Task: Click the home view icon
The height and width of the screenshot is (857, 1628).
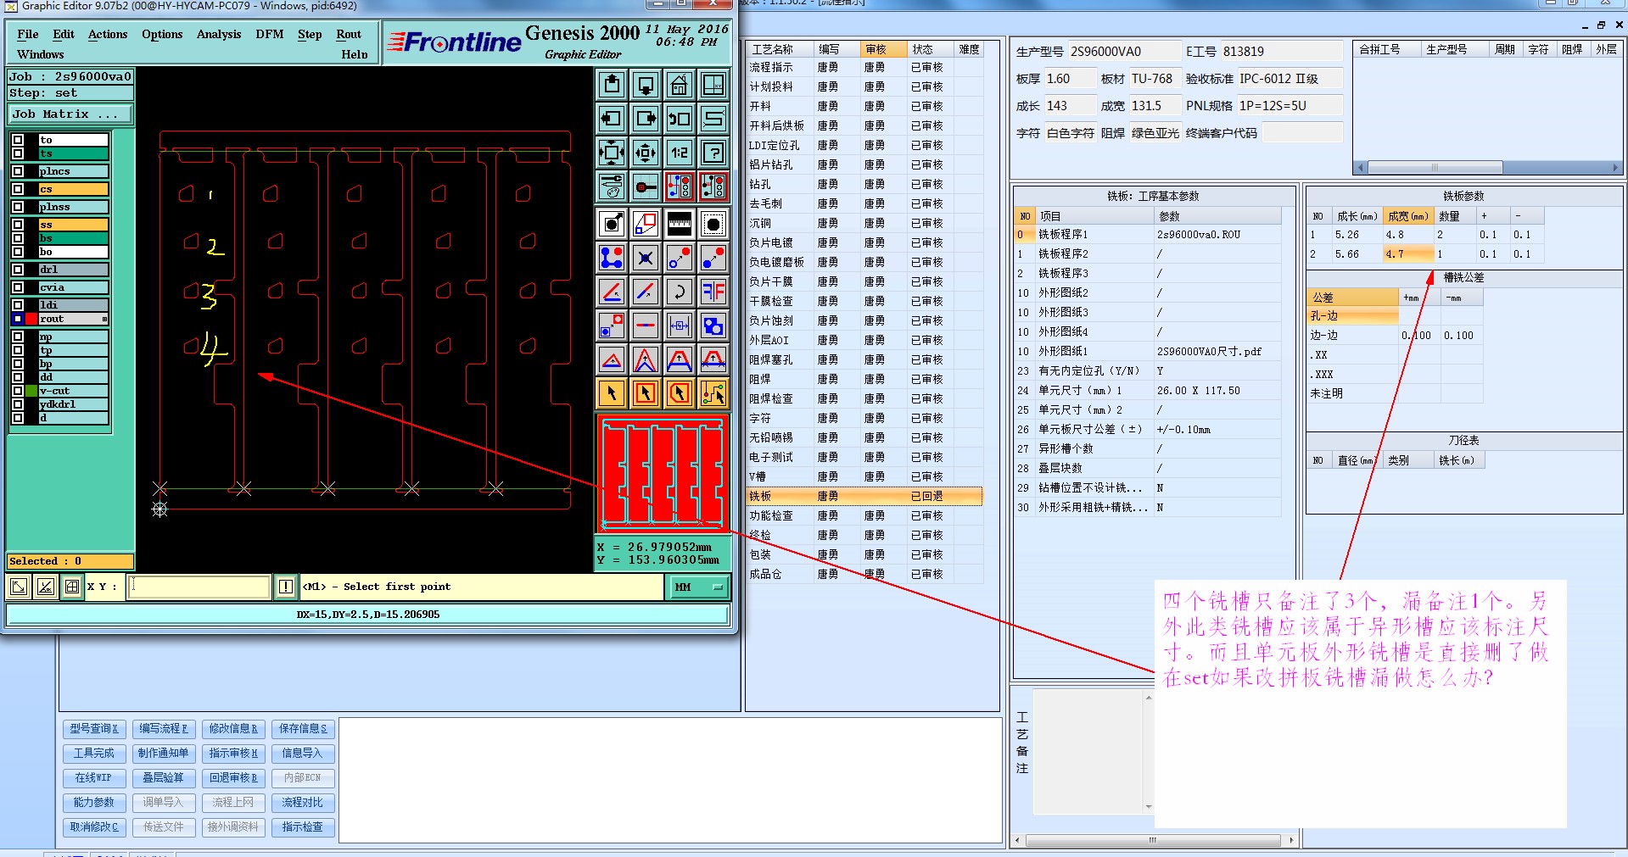Action: pyautogui.click(x=680, y=85)
